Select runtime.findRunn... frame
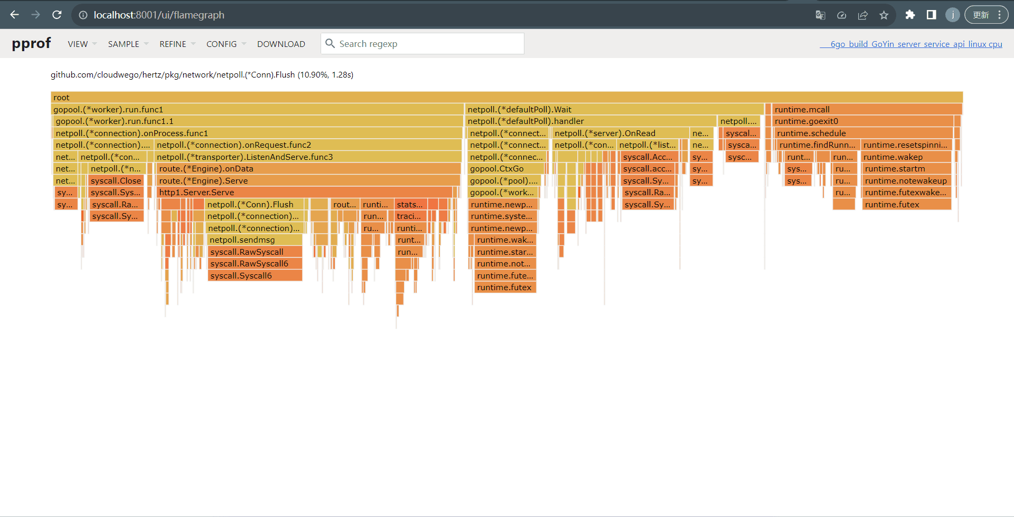Viewport: 1014px width, 517px height. click(x=818, y=145)
